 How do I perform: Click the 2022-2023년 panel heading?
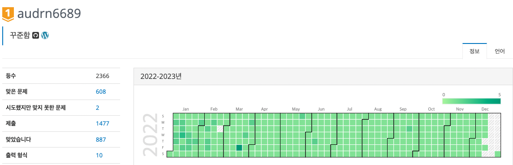click(x=161, y=77)
